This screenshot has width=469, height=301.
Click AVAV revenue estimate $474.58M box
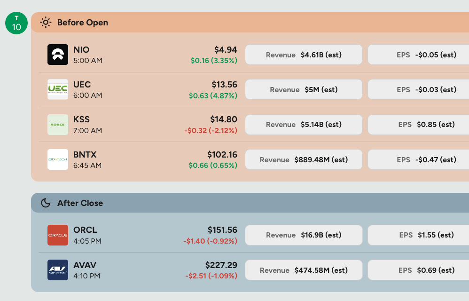pyautogui.click(x=304, y=270)
